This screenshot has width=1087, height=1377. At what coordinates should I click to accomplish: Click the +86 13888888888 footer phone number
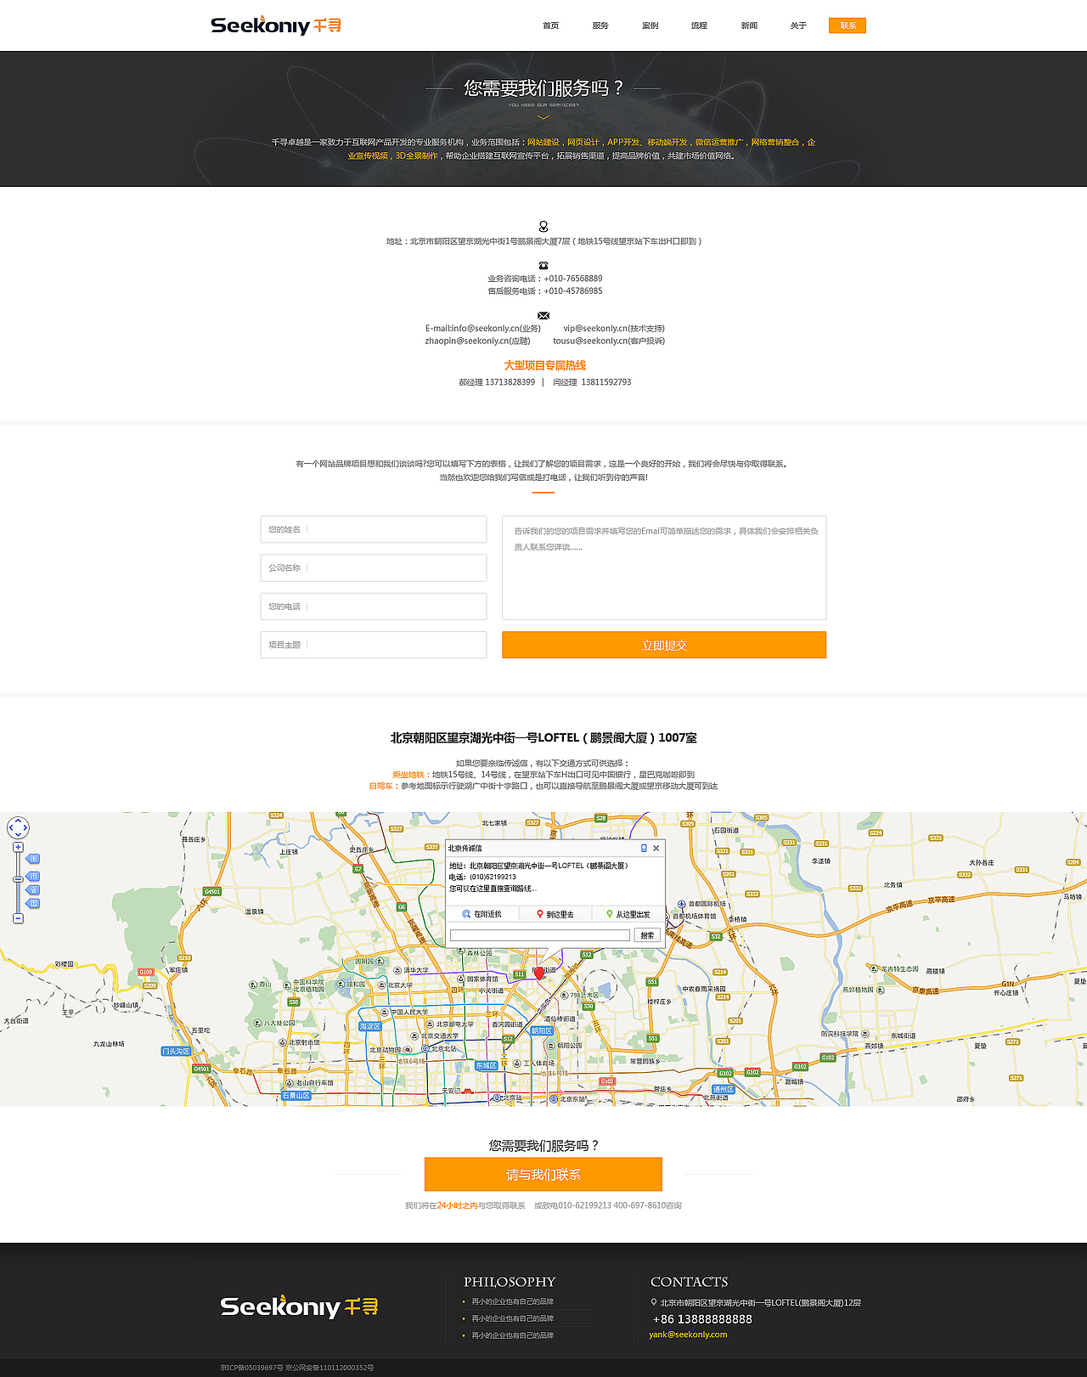coord(702,1319)
